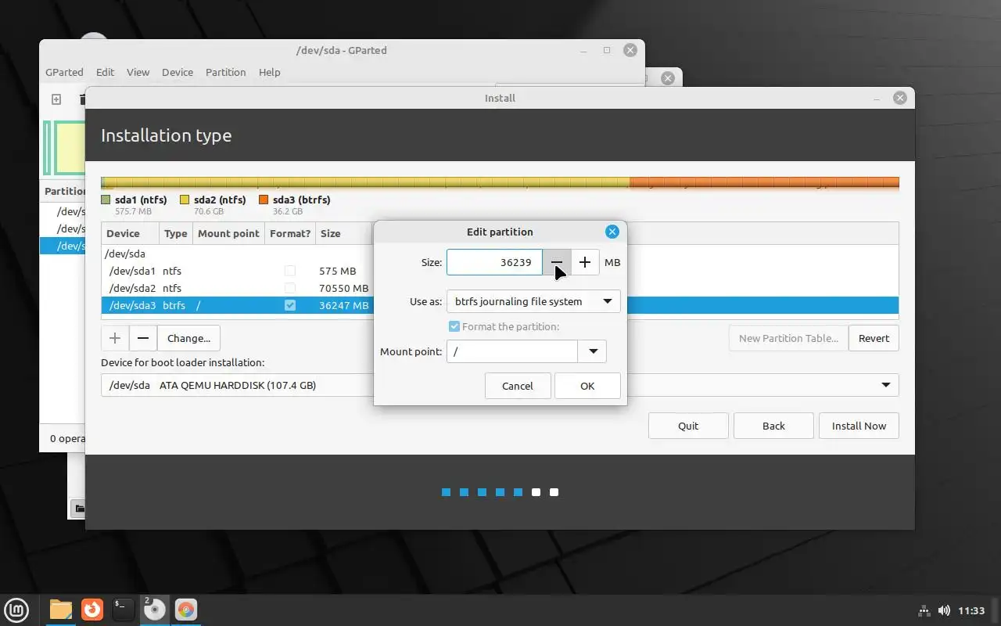Open the Partition menu in GParted
Image resolution: width=1001 pixels, height=626 pixels.
pyautogui.click(x=226, y=72)
